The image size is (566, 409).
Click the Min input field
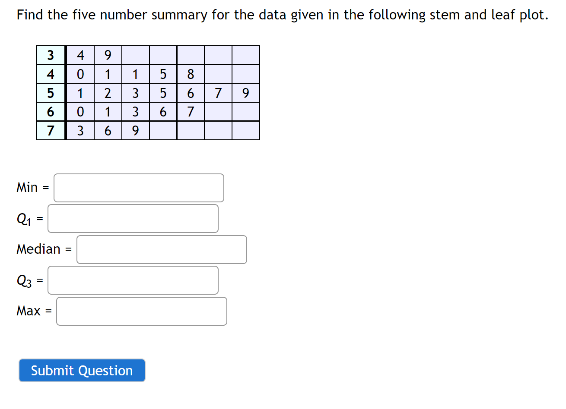pos(138,187)
